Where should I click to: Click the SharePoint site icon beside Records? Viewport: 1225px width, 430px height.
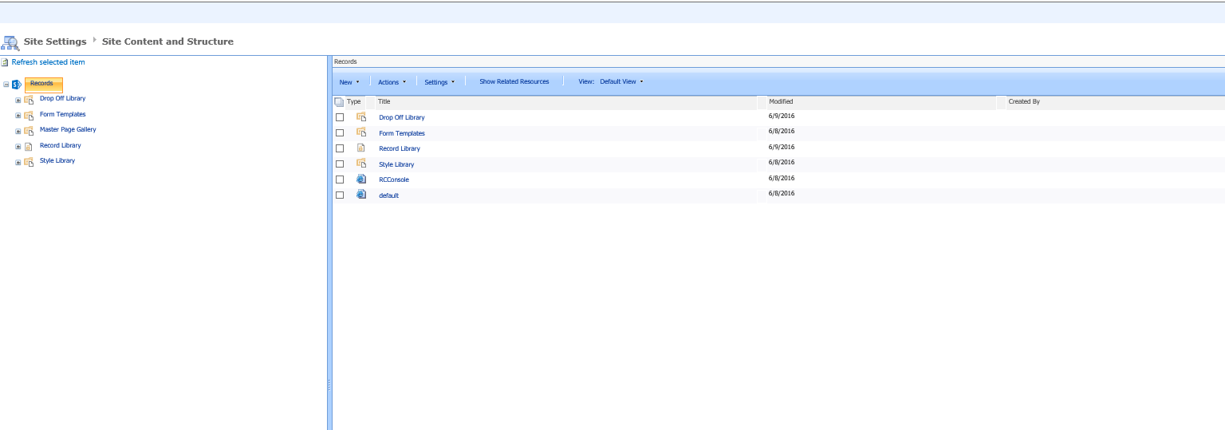[17, 84]
